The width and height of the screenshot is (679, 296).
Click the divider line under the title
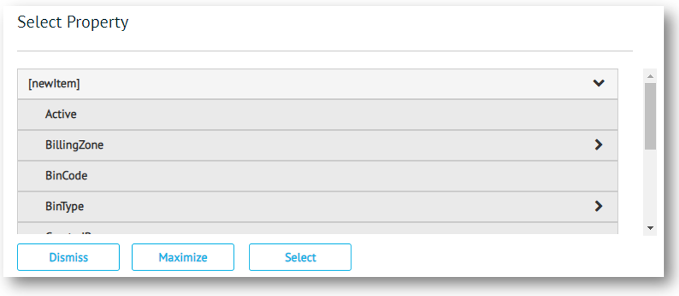coord(324,51)
